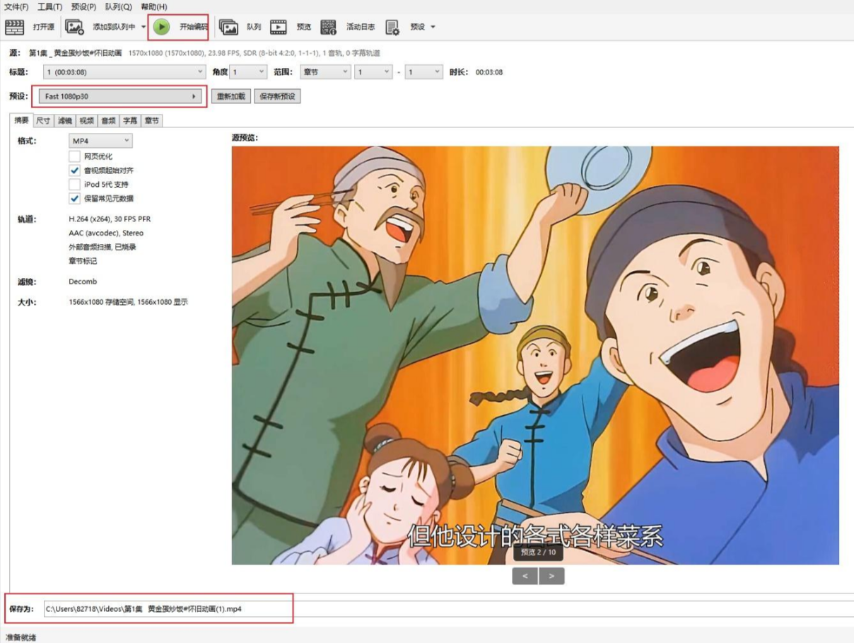
Task: Open the 帮助(H) menu
Action: (x=153, y=7)
